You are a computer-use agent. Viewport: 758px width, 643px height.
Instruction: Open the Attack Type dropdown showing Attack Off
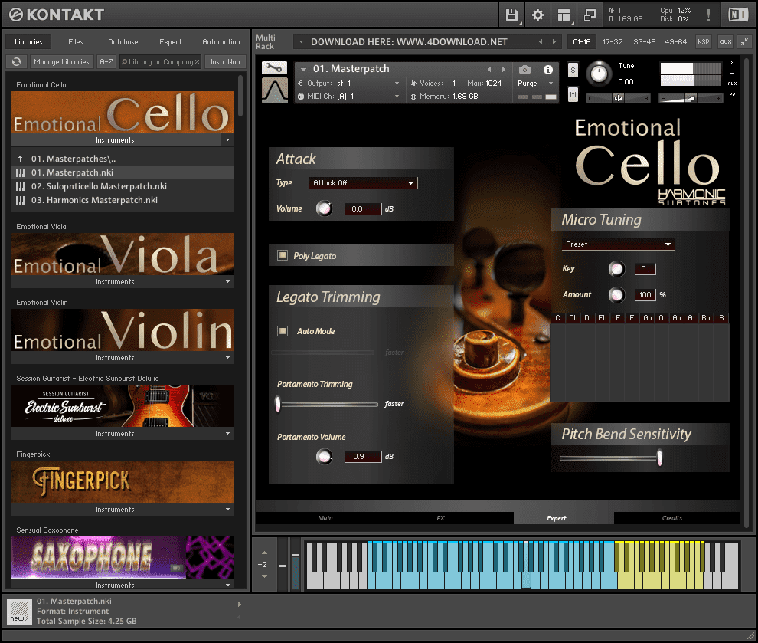click(363, 183)
